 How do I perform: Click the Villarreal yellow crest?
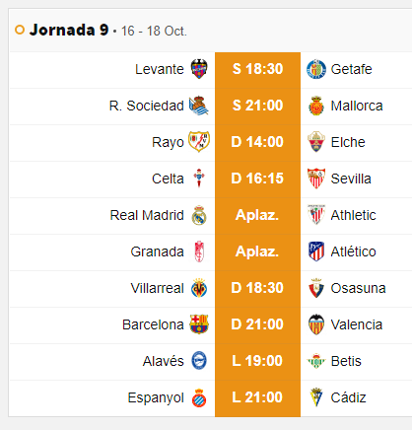pos(199,288)
